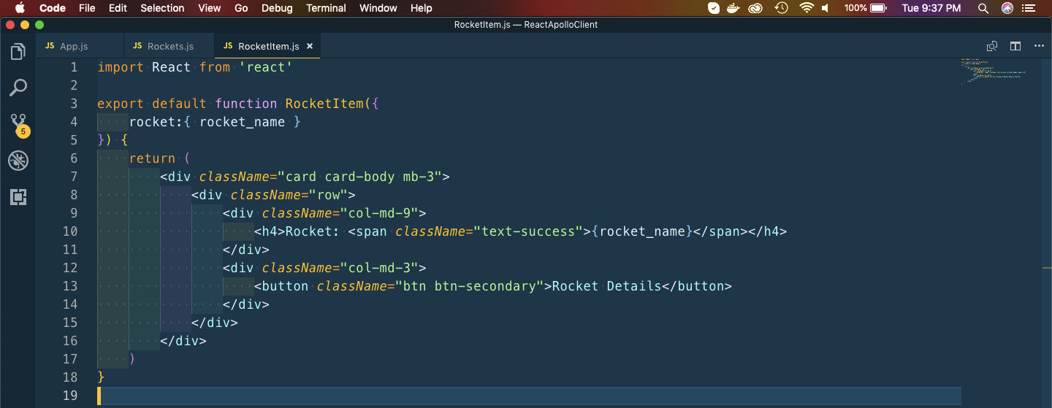Open the Window menu
This screenshot has height=408, width=1052.
378,8
